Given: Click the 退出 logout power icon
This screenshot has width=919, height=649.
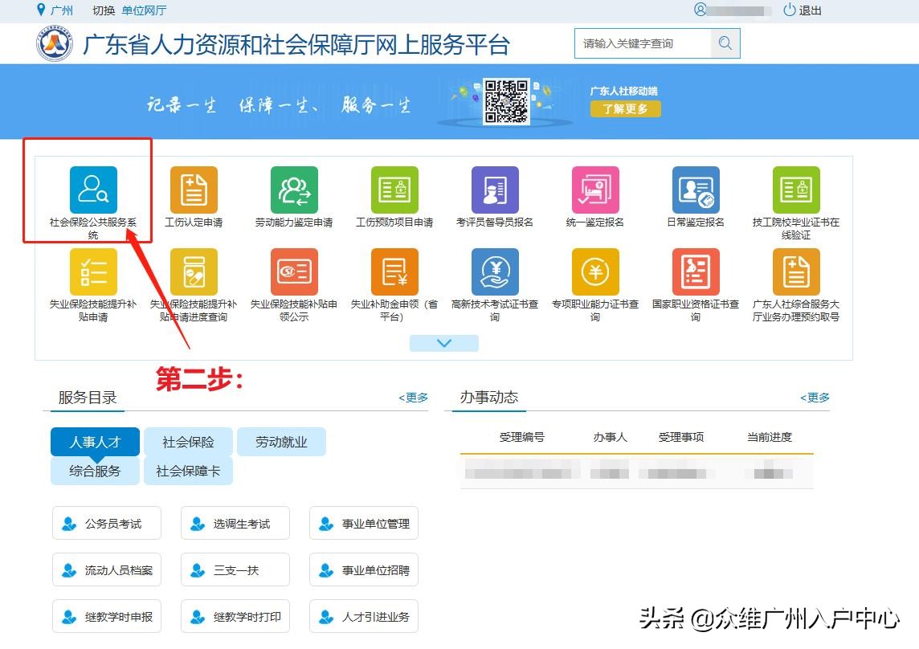Looking at the screenshot, I should (790, 10).
